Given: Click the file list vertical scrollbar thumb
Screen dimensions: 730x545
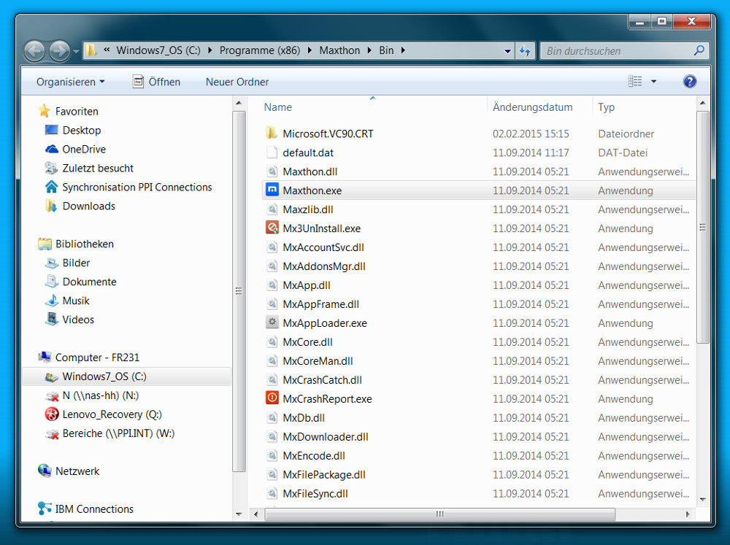Looking at the screenshot, I should [x=702, y=227].
